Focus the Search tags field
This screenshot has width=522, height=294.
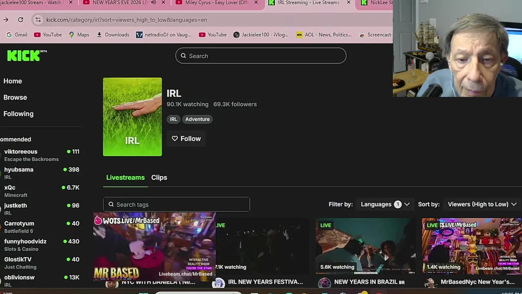coord(176,205)
